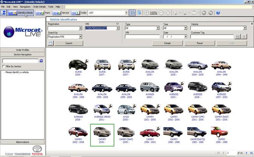Click the blue go arrow beside section search box
Viewport: 254px width, 157px height.
point(41,61)
